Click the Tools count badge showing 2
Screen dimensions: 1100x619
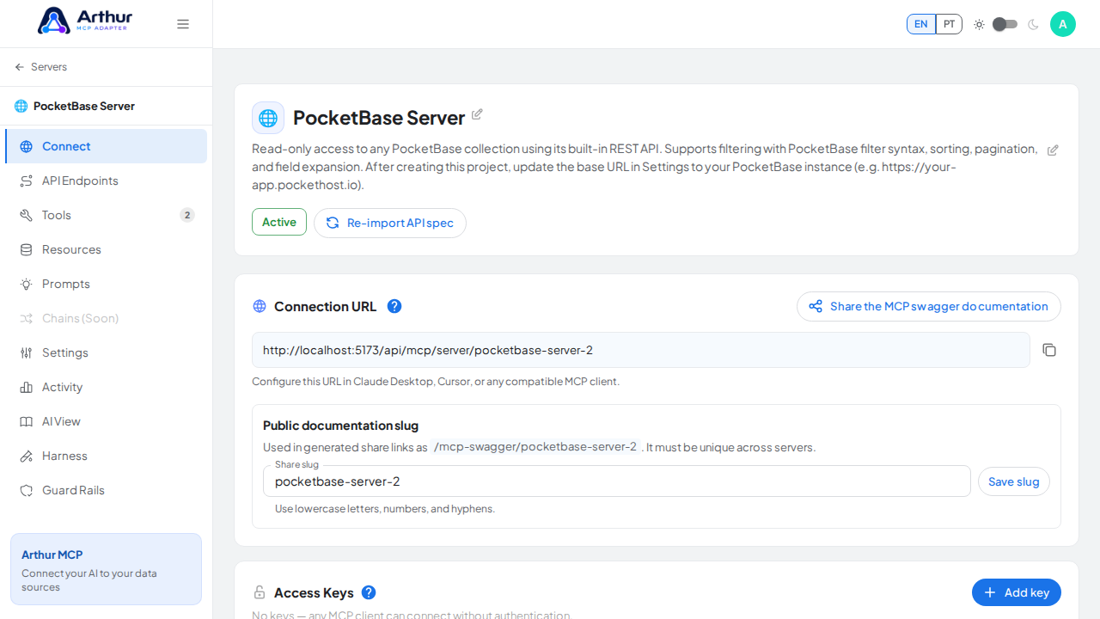pyautogui.click(x=187, y=215)
